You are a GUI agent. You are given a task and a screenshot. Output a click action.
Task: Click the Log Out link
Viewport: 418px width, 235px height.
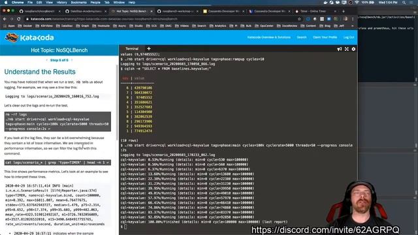click(x=349, y=37)
